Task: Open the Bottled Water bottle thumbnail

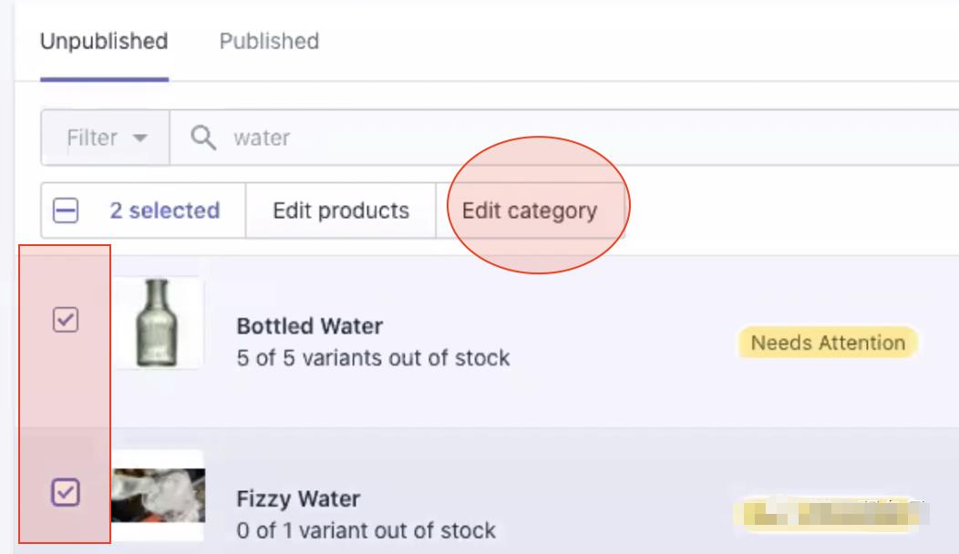Action: pos(156,323)
